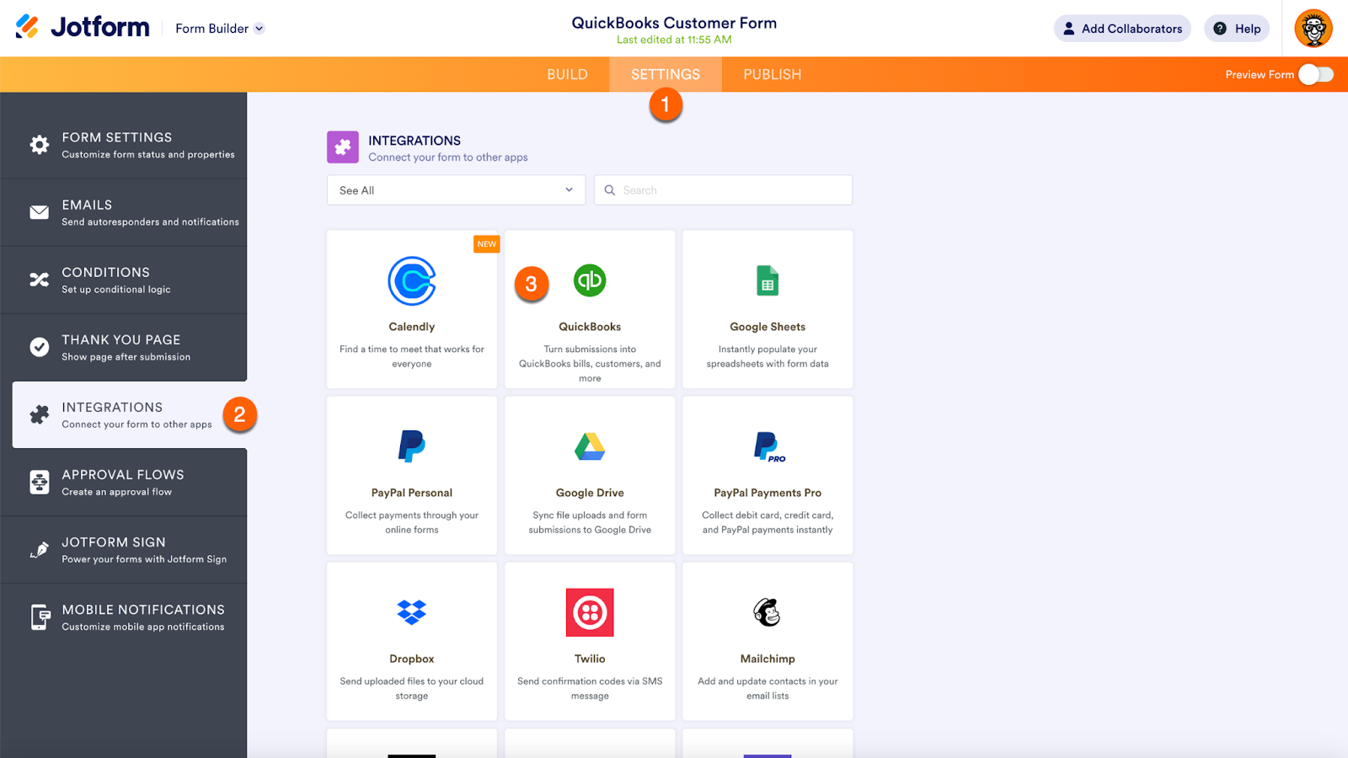Click the Approval Flows icon
Image resolution: width=1348 pixels, height=758 pixels.
coord(40,482)
